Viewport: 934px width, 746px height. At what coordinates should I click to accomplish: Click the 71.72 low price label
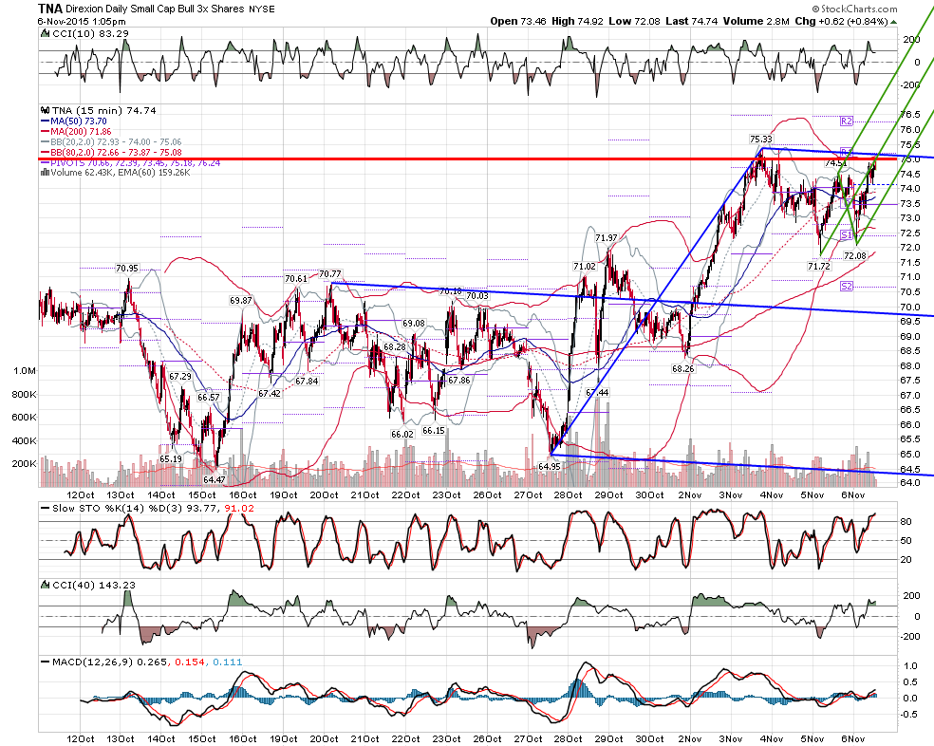819,267
